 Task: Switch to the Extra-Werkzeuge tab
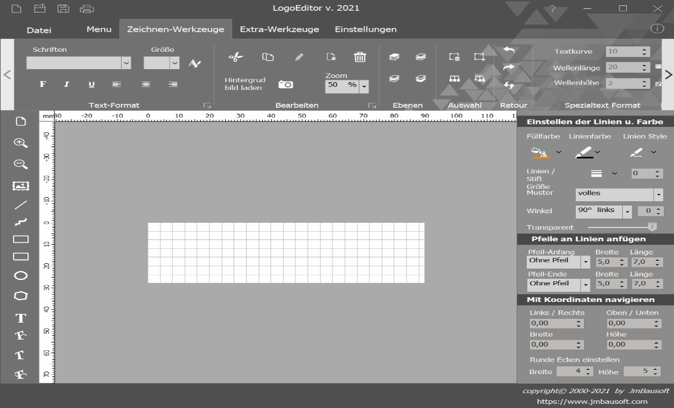[x=279, y=29]
